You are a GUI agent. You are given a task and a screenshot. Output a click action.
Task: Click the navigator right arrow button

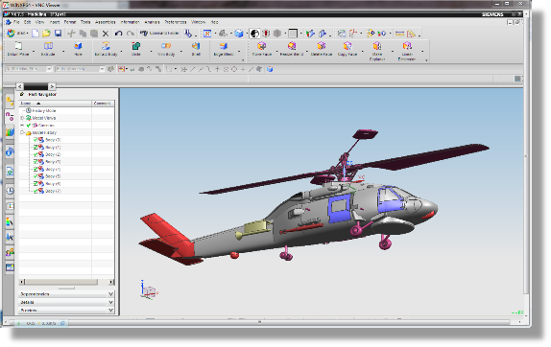coord(52,86)
